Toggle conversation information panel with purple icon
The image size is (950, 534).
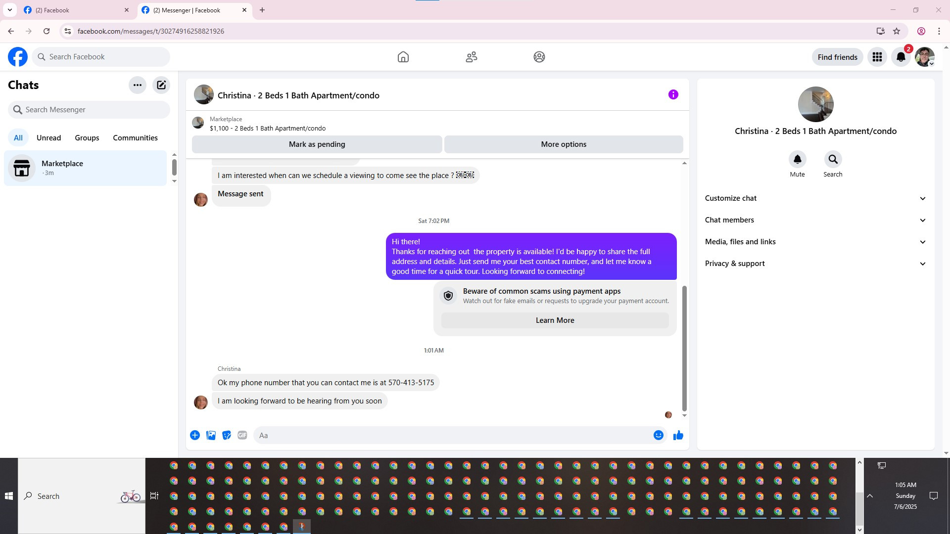click(x=673, y=94)
